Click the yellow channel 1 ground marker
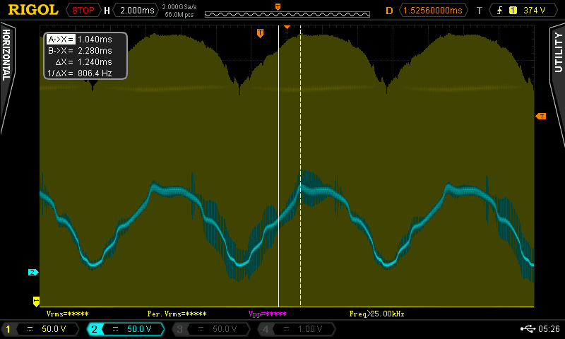This screenshot has height=339, width=565. pyautogui.click(x=36, y=301)
